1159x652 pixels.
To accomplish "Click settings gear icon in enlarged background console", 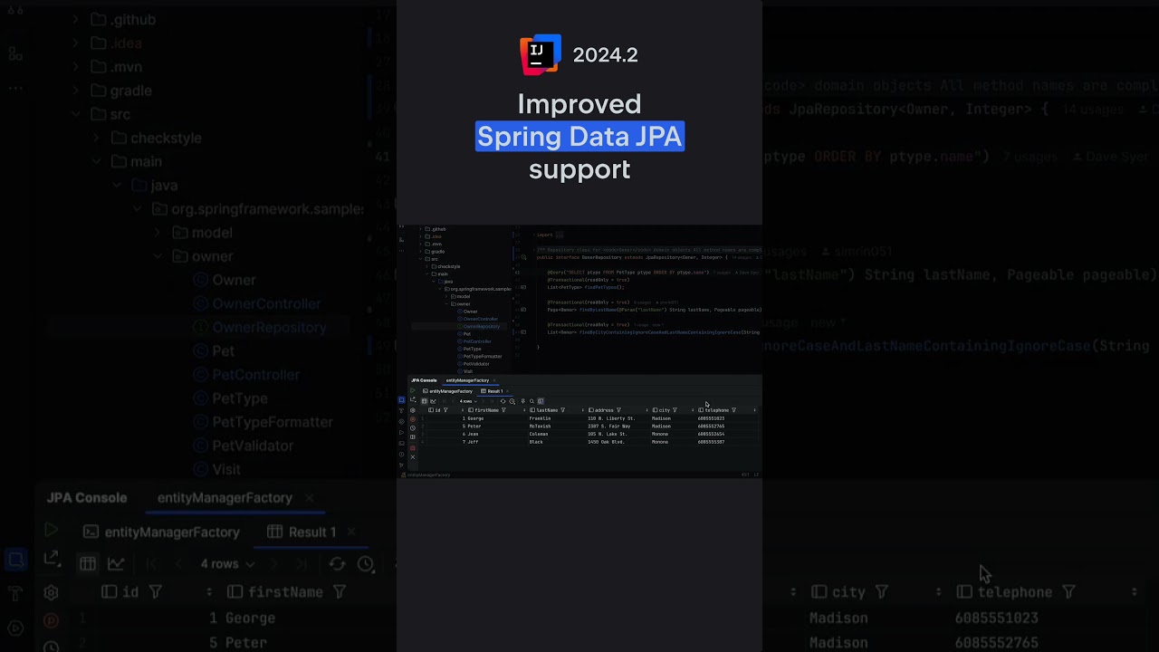I will [51, 592].
